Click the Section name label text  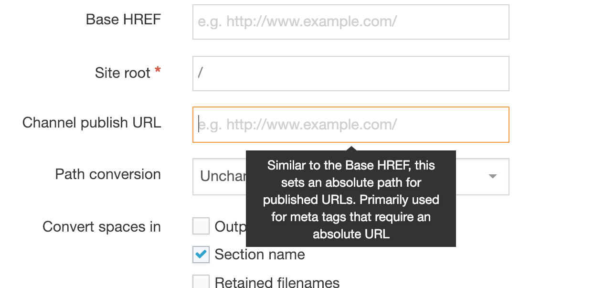(x=259, y=255)
